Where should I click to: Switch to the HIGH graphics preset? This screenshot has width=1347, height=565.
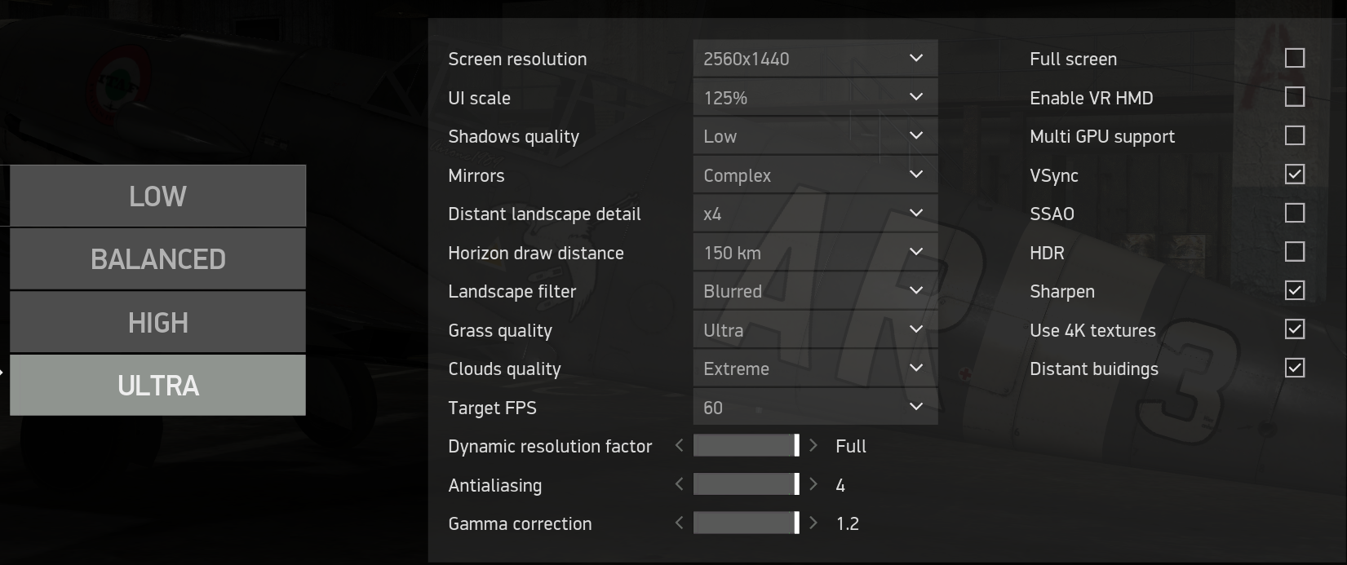pyautogui.click(x=157, y=322)
